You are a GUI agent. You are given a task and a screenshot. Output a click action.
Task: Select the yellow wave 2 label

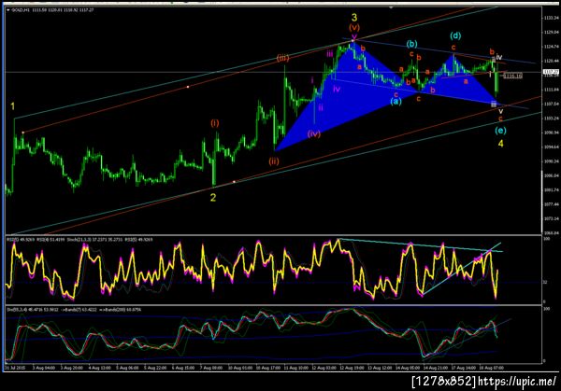213,198
